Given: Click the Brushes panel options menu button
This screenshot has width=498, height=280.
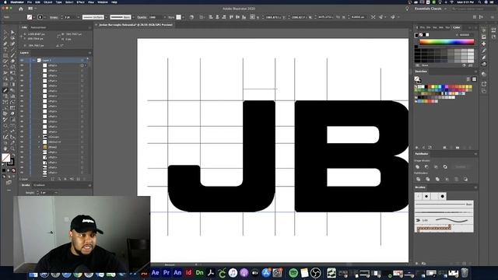Looking at the screenshot, I should pos(475,187).
